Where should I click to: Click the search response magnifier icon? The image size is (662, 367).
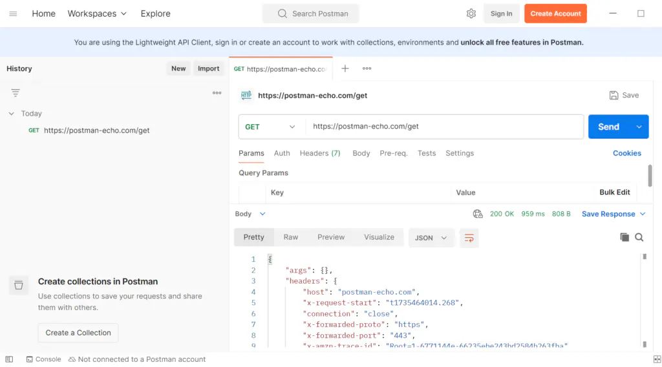click(639, 237)
